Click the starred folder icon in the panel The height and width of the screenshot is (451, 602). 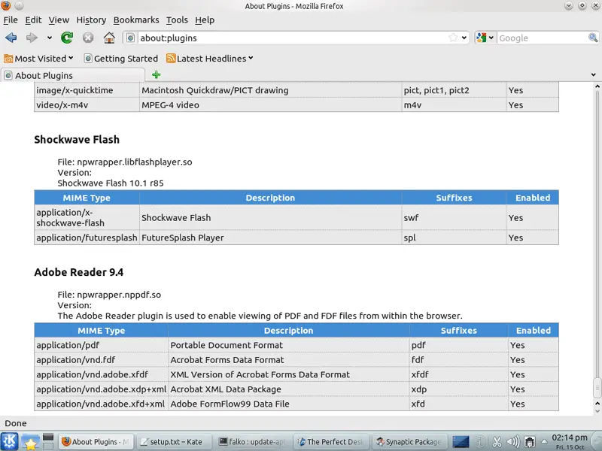[x=30, y=442]
